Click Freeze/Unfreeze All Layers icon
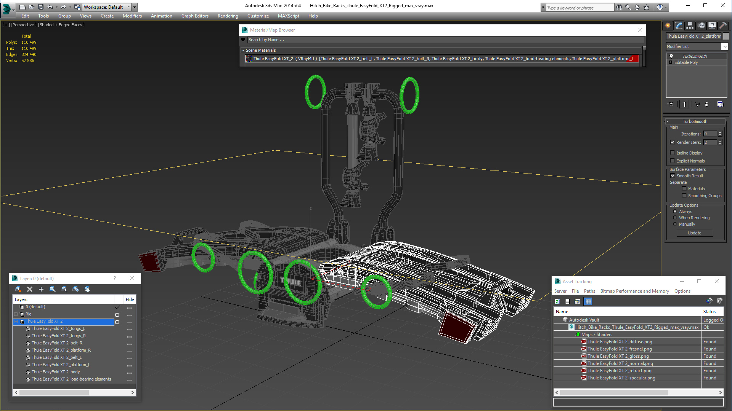732x411 pixels. (x=87, y=289)
